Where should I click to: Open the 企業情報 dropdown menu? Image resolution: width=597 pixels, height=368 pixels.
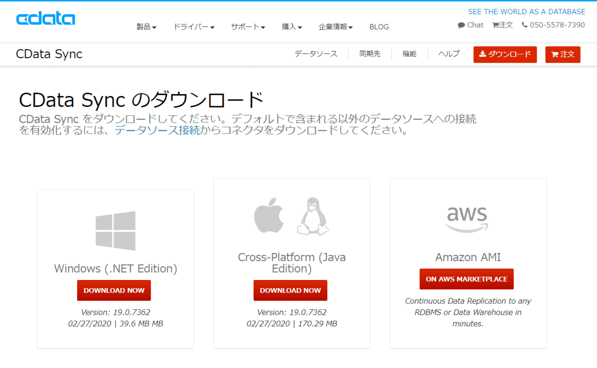336,27
